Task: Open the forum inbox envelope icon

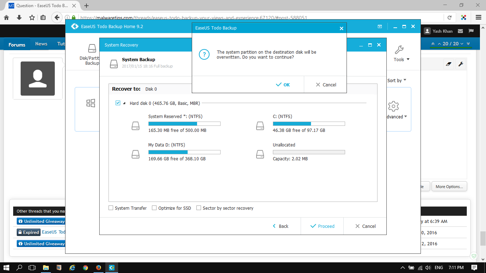Action: coord(461,31)
